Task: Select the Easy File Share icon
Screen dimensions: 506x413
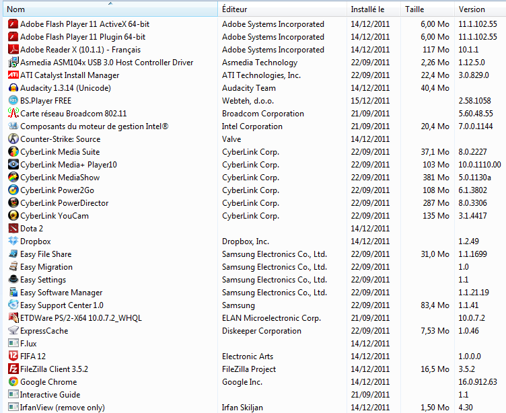Action: tap(13, 254)
